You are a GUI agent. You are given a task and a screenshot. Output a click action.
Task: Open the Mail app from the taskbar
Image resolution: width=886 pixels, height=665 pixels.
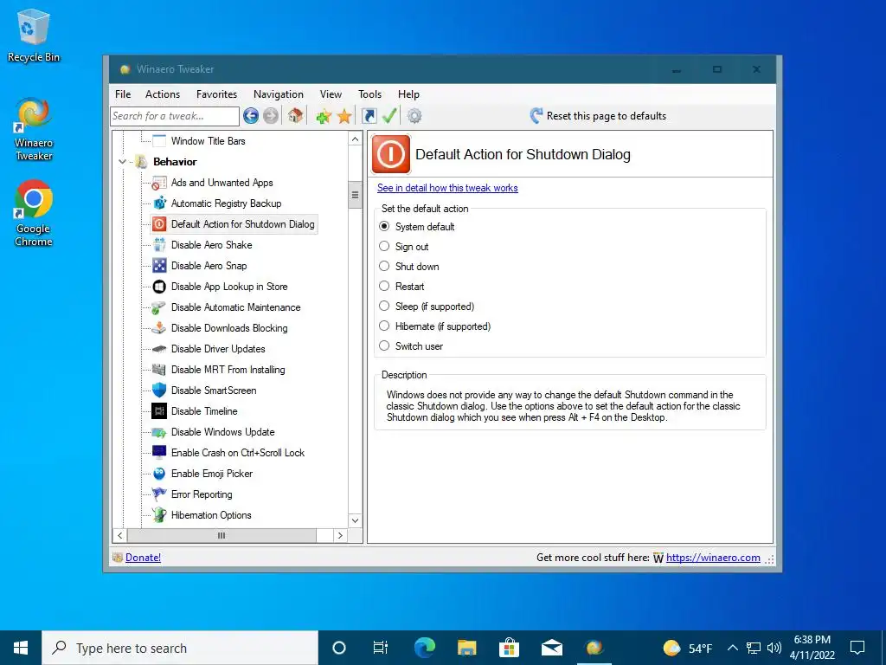click(x=551, y=648)
